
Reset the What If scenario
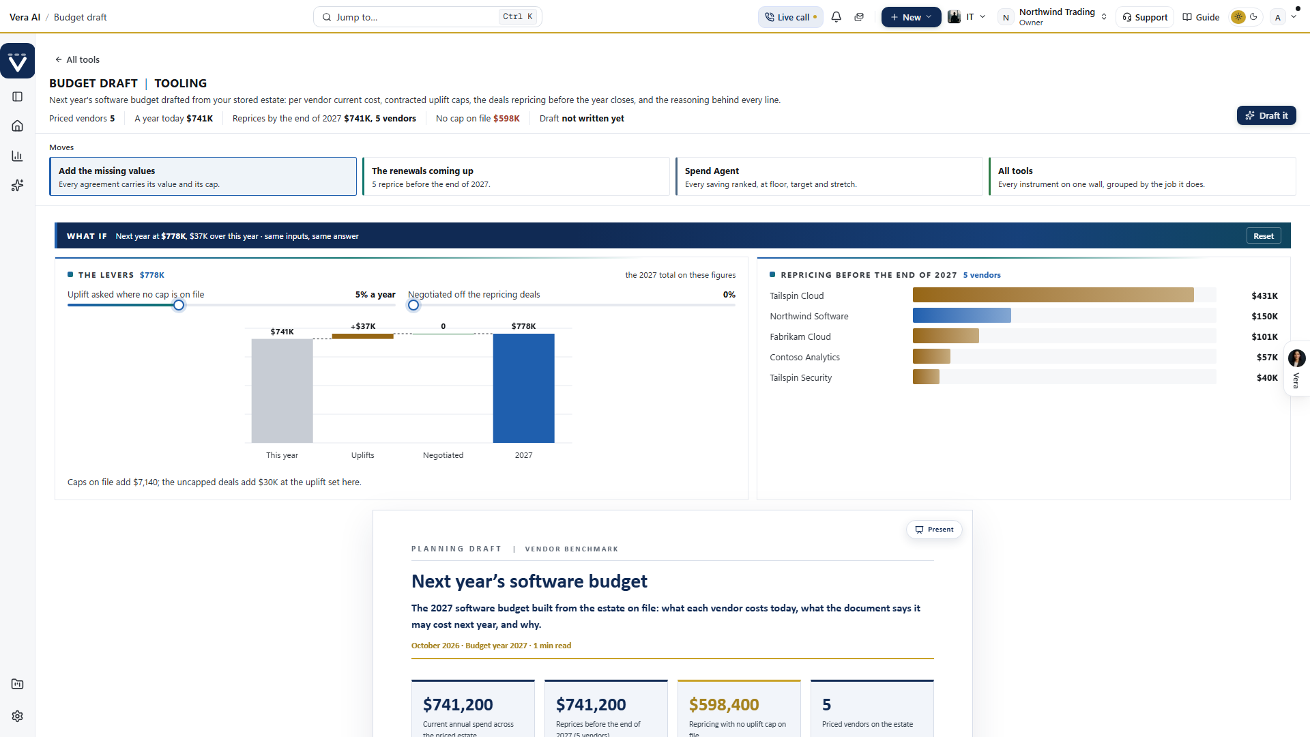(x=1264, y=236)
